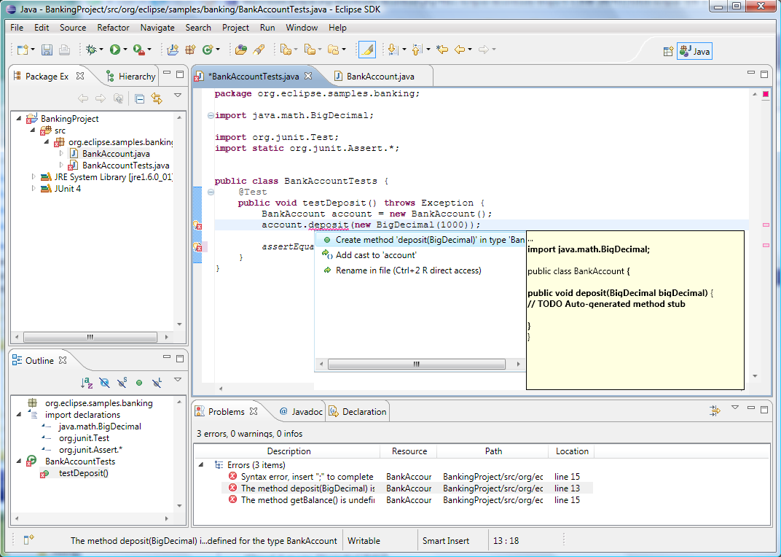The width and height of the screenshot is (781, 557).
Task: Toggle Hide Fields in the Outline toolbar
Action: pyautogui.click(x=104, y=382)
